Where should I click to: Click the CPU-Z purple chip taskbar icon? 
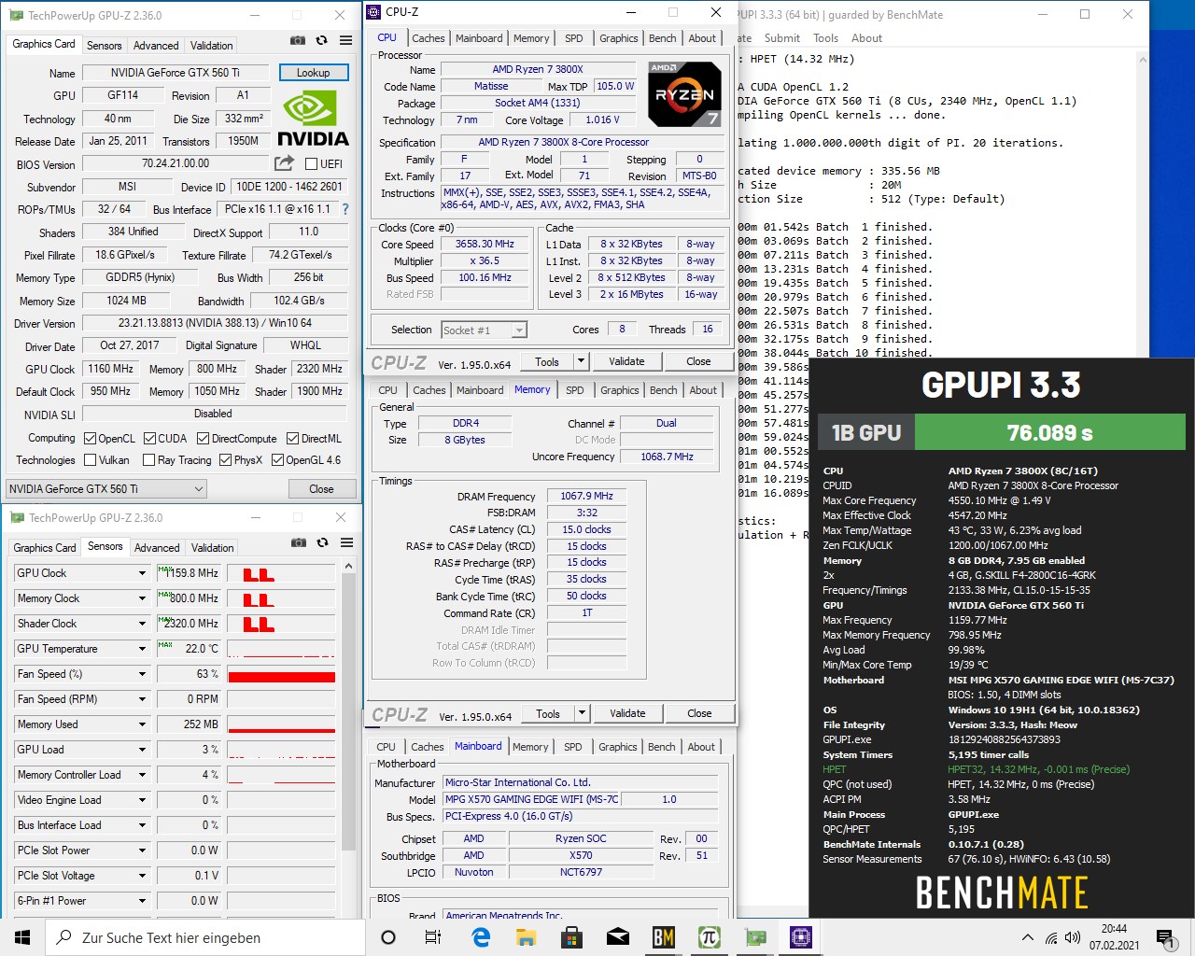point(801,937)
